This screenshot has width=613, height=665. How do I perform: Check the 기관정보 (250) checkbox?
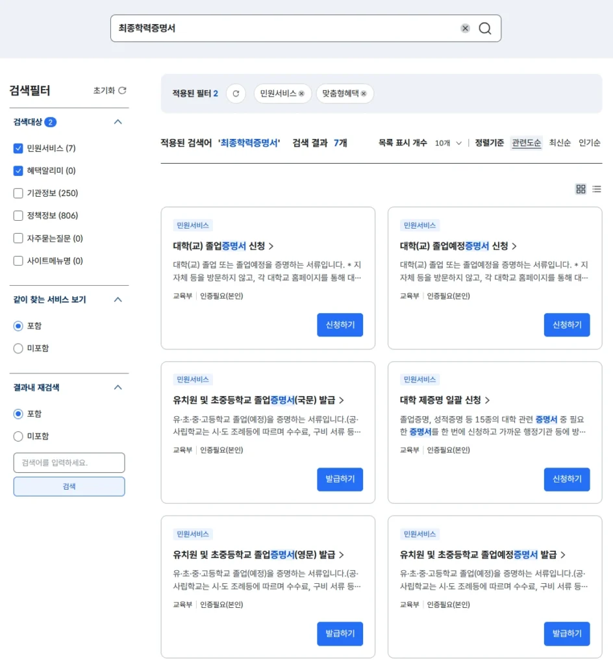point(17,193)
